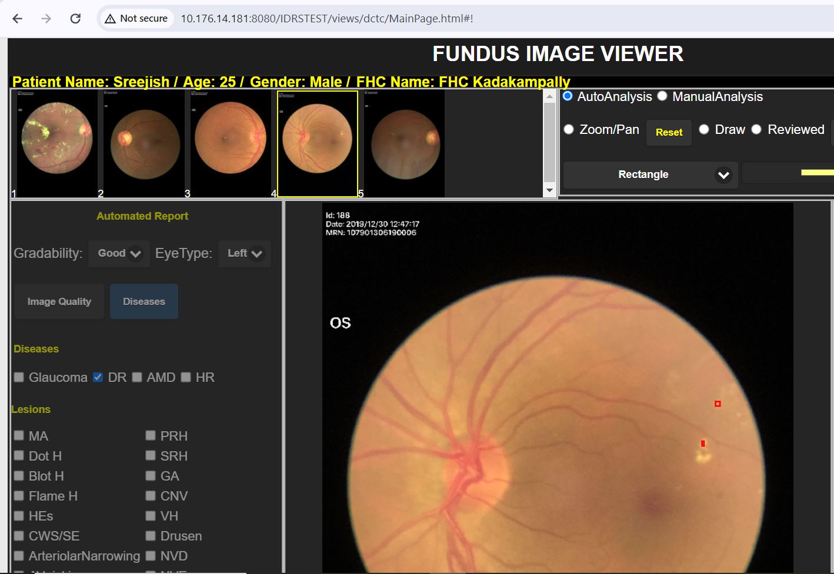834x574 pixels.
Task: Reload the current page
Action: coord(75,19)
